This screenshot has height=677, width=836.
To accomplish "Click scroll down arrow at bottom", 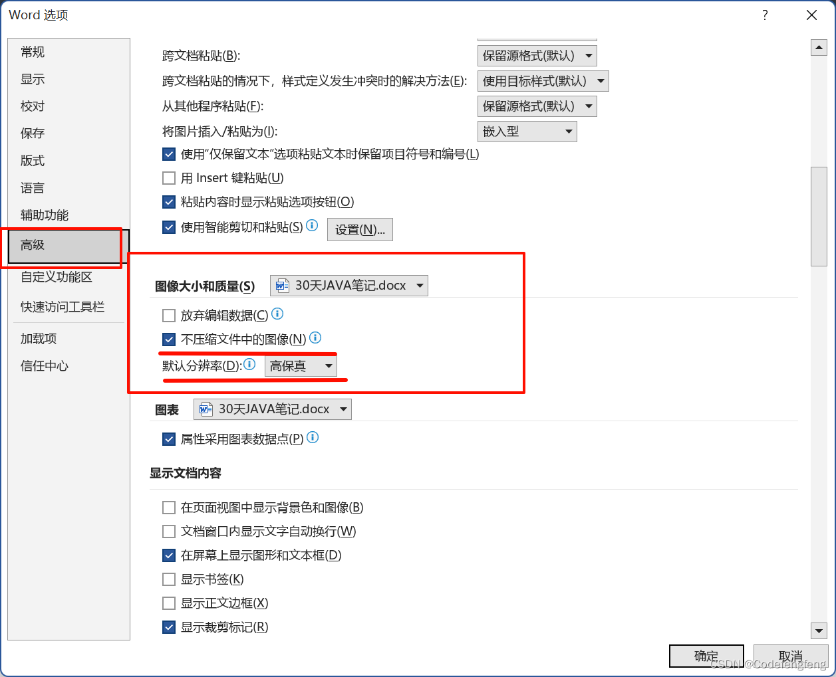I will point(819,630).
